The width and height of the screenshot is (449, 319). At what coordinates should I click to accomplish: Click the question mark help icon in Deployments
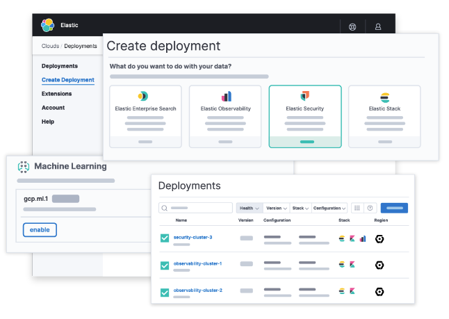tap(370, 208)
